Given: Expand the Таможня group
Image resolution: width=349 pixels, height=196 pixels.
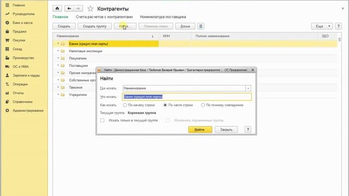Looking at the screenshot, I should tap(58, 87).
